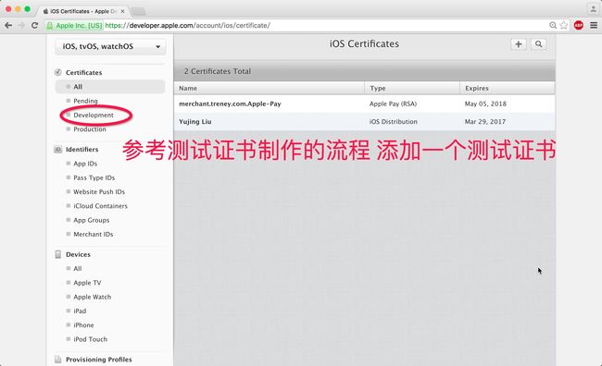This screenshot has width=602, height=366.
Task: Click the Apple Pay (RSA) type cell
Action: pyautogui.click(x=393, y=104)
